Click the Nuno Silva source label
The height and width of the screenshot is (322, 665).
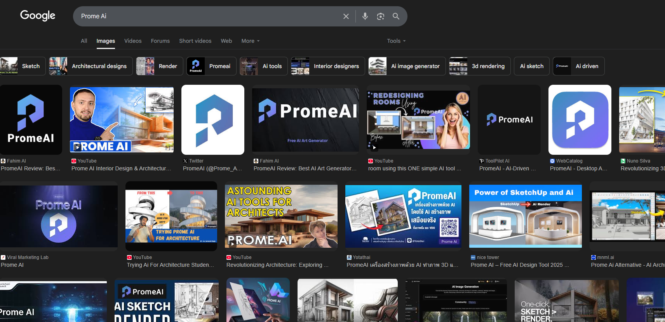[x=638, y=161]
